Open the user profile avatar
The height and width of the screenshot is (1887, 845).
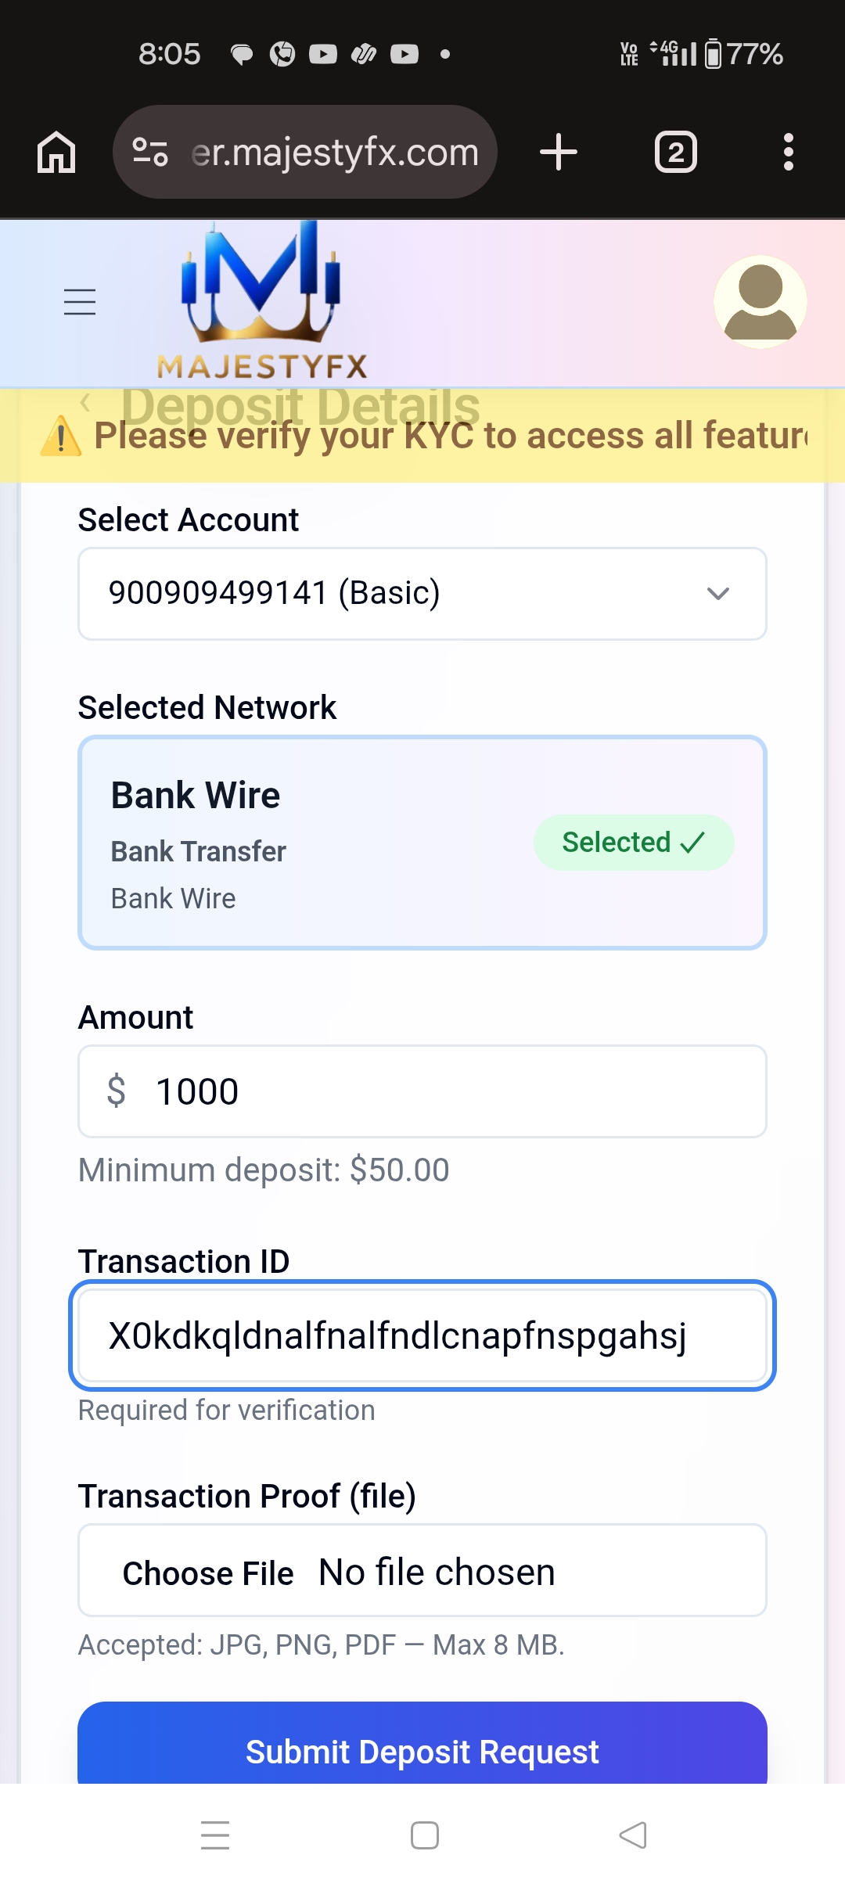point(760,302)
